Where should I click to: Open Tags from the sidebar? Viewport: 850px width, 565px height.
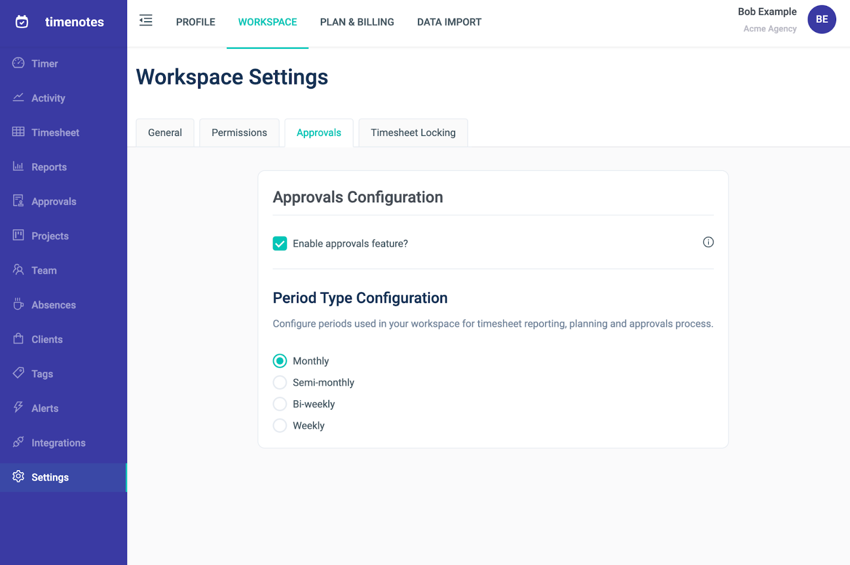pos(63,374)
